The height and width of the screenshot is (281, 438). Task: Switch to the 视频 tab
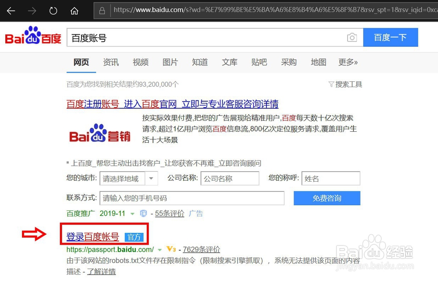coord(141,62)
